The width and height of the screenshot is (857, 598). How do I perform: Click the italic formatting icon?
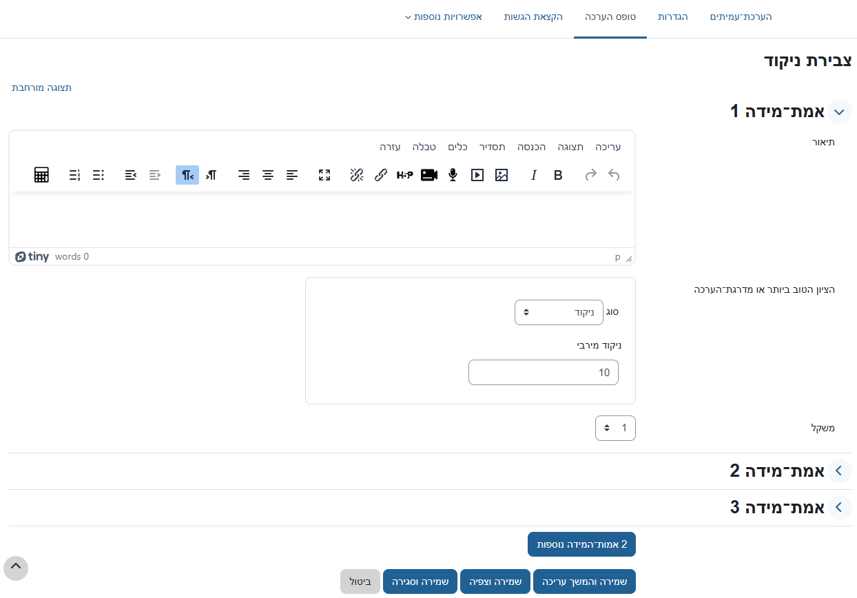pyautogui.click(x=533, y=175)
